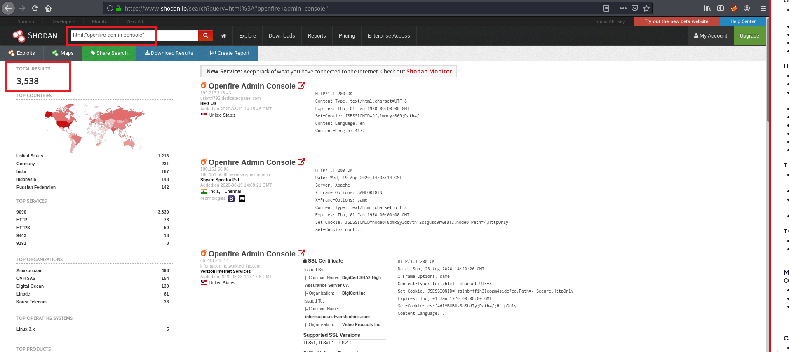Click the red search magnifier button

pos(206,35)
